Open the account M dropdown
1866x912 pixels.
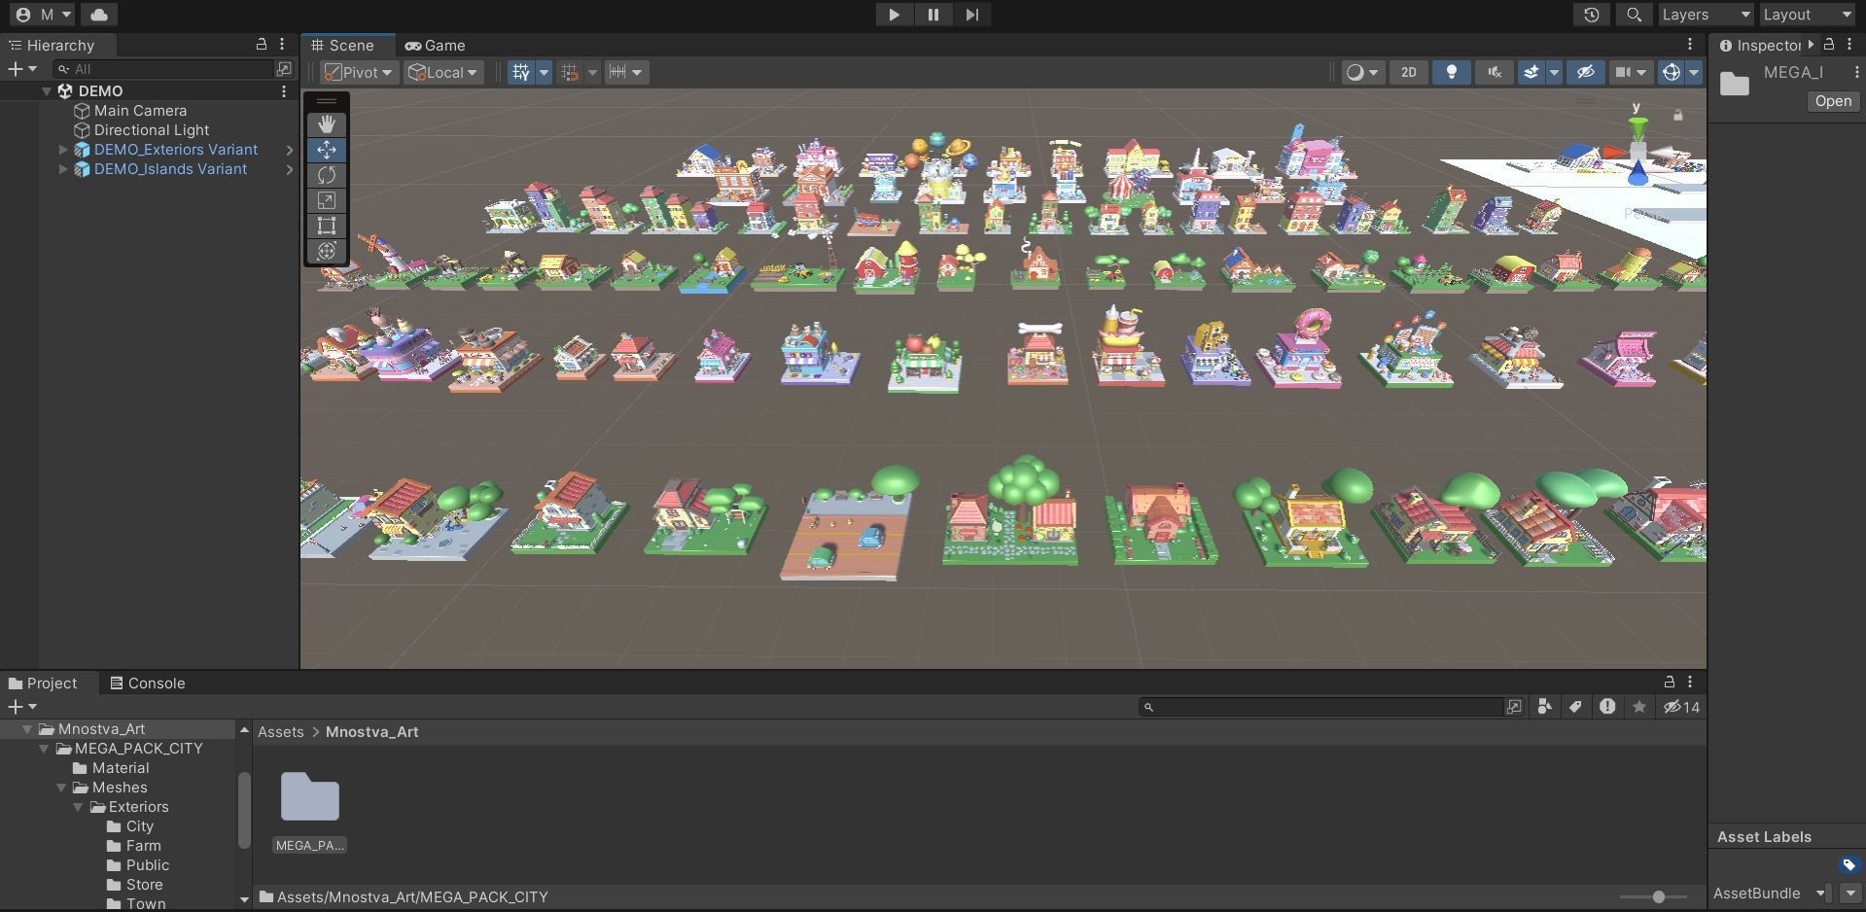(x=44, y=15)
